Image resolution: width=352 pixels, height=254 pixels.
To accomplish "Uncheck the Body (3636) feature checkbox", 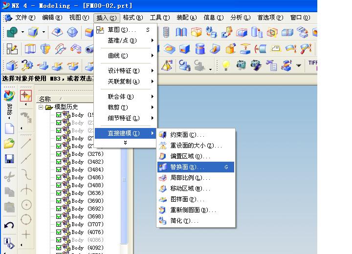I will point(59,193).
